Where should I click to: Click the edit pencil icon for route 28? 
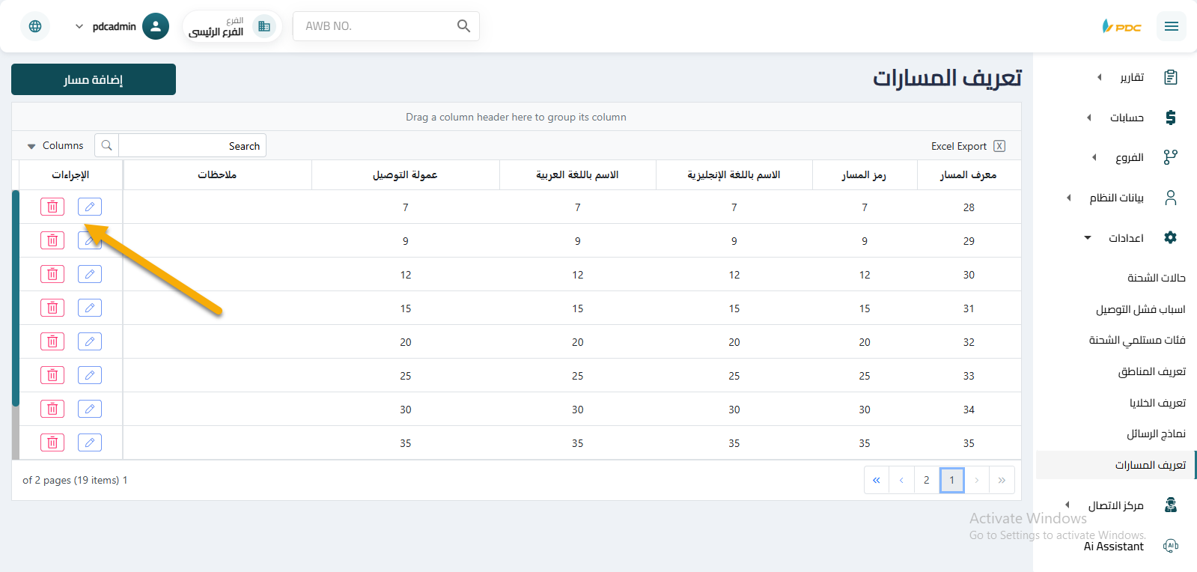(x=90, y=207)
